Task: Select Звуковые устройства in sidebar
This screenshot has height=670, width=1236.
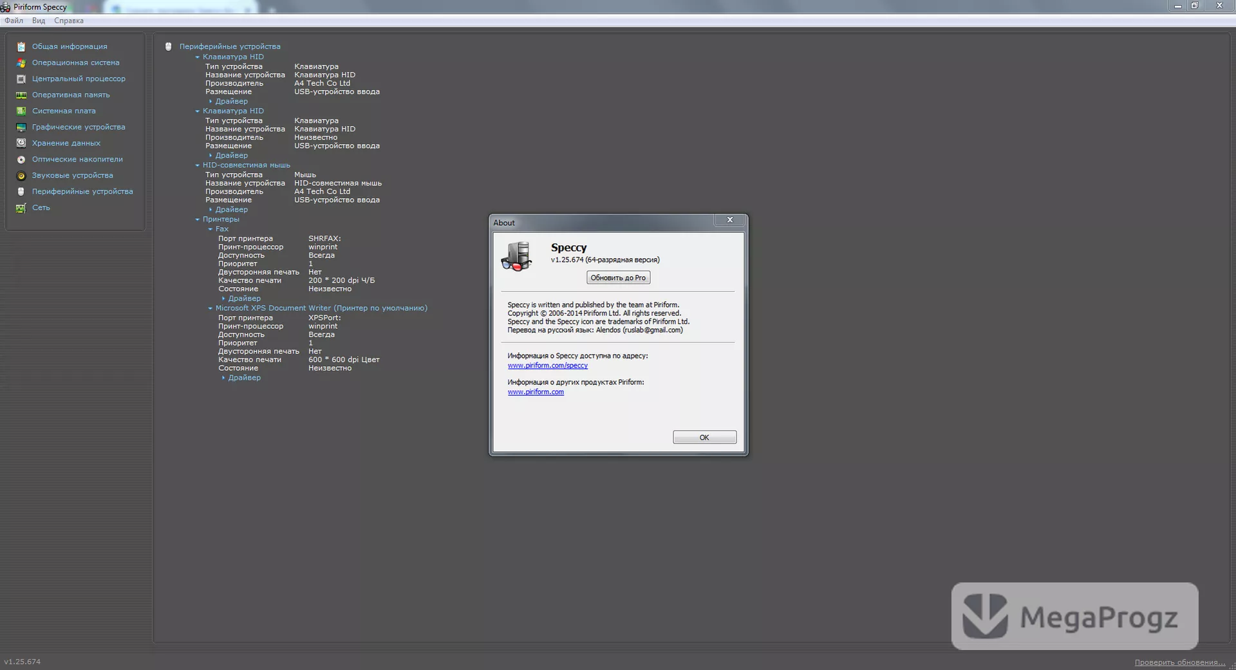Action: coord(73,175)
